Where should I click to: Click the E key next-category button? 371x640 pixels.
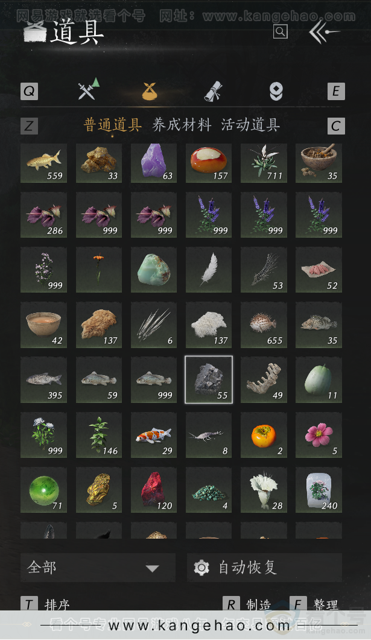pyautogui.click(x=336, y=91)
